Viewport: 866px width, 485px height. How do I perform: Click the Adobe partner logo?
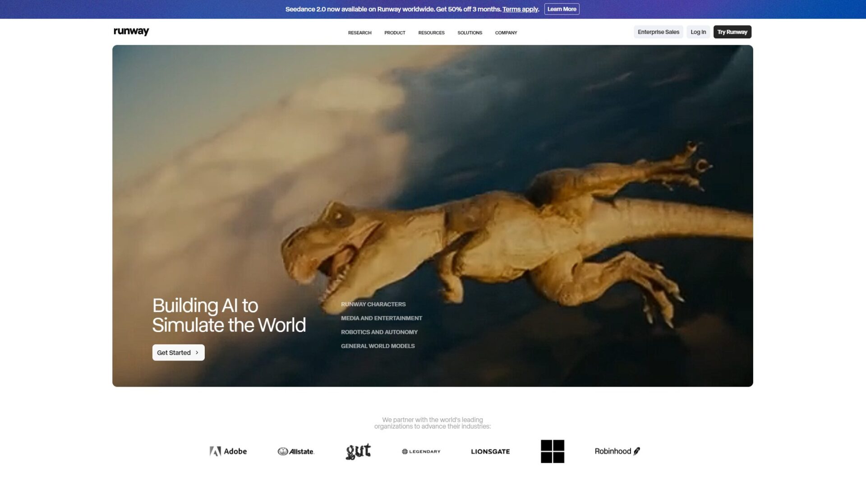point(228,451)
